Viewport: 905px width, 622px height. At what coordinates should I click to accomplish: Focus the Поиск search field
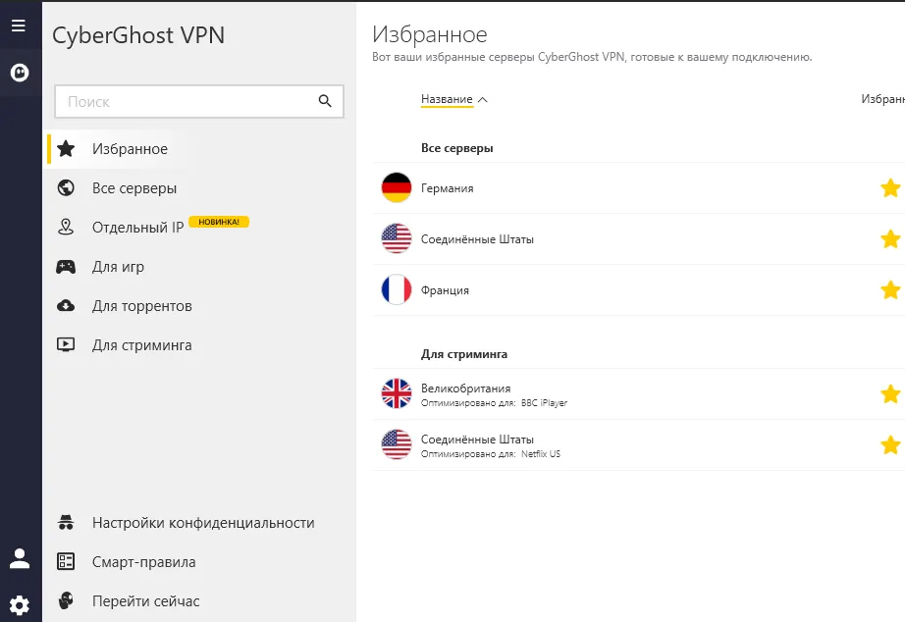click(x=186, y=101)
